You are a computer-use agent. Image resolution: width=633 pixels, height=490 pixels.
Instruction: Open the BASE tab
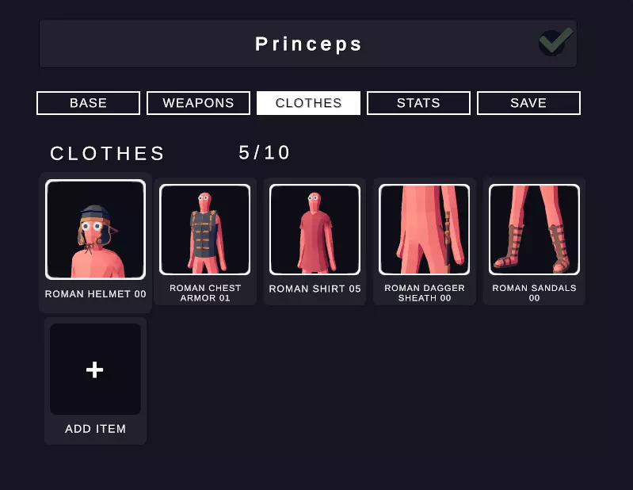[89, 103]
